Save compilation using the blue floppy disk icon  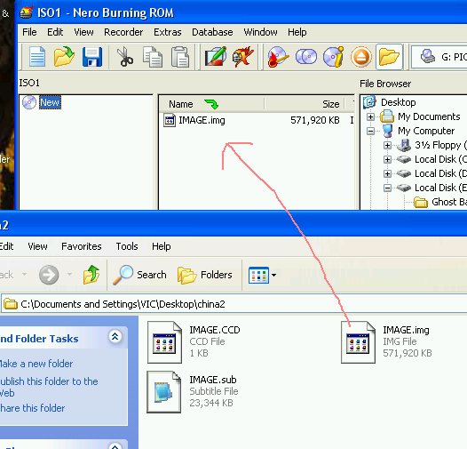[92, 57]
